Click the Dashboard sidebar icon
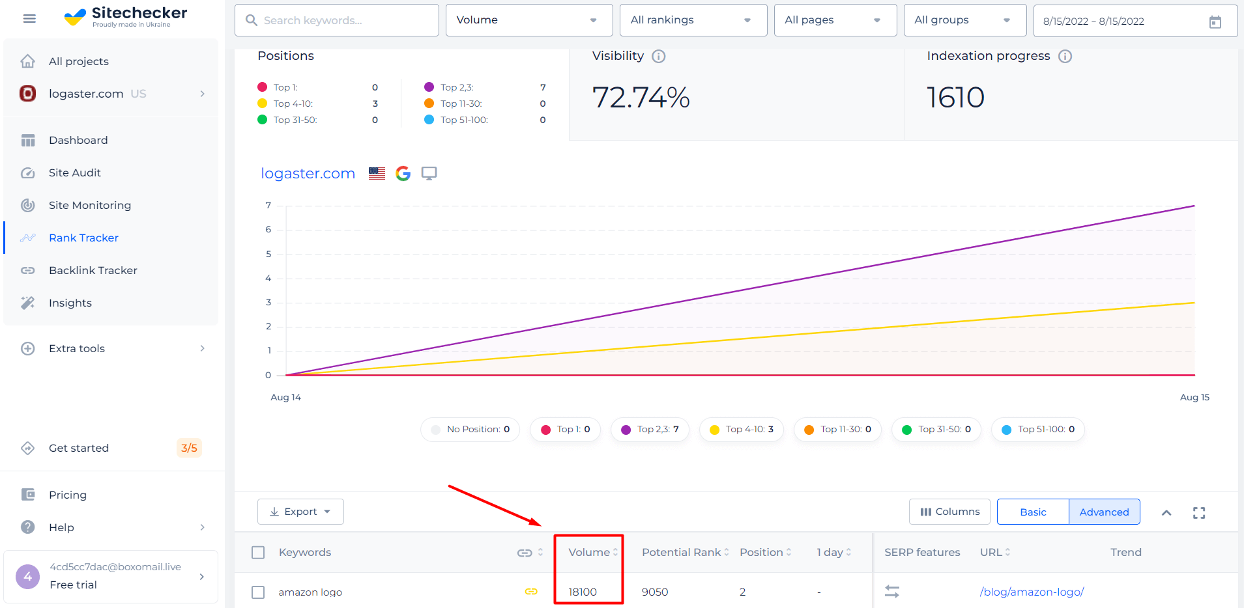This screenshot has width=1244, height=608. (27, 140)
